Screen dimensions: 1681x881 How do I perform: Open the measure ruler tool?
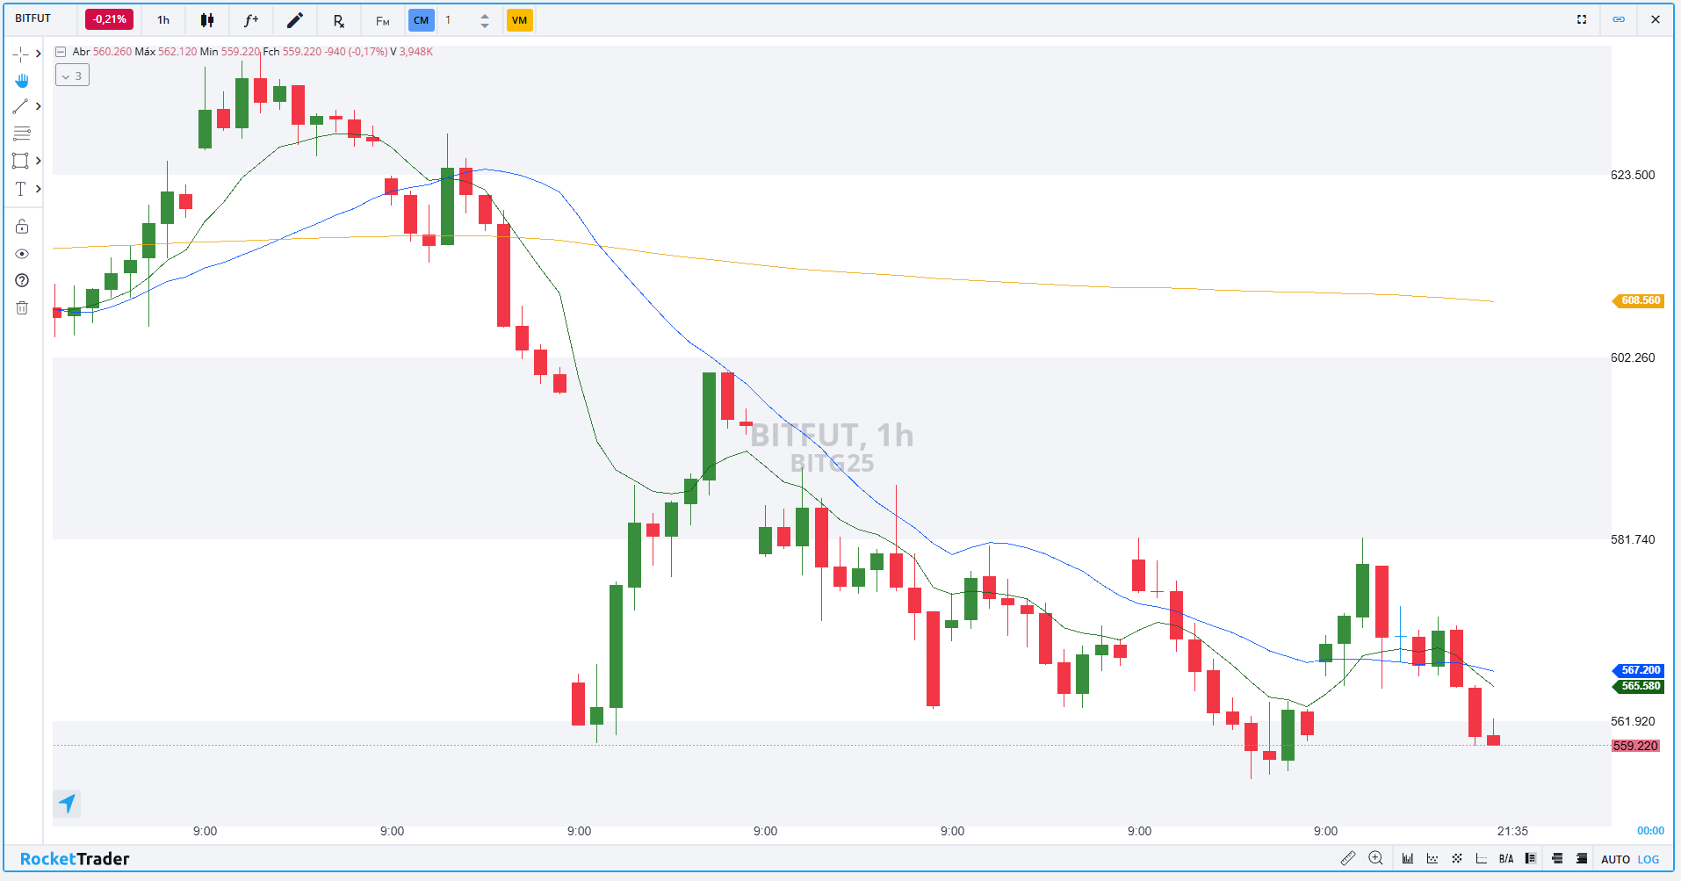tap(1349, 858)
